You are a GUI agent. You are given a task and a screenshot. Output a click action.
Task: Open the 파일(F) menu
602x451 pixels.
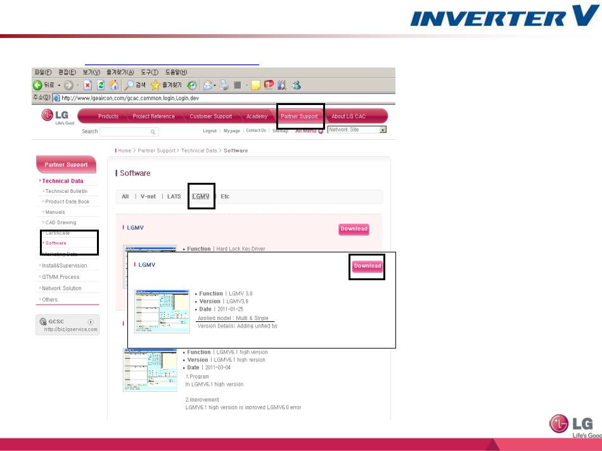(43, 72)
